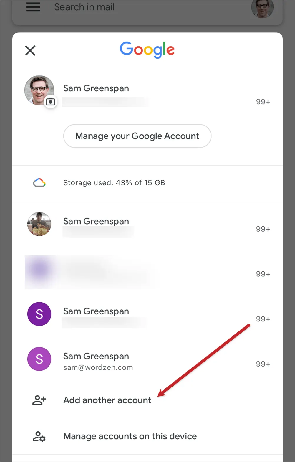Viewport: 295px width, 462px height.
Task: Open the Storage used: 43% of 15 GB entry
Action: [147, 183]
